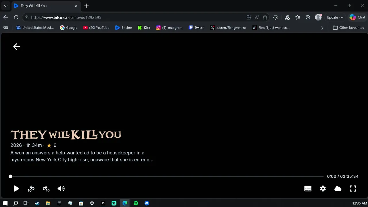
Task: Mute the player volume speaker icon
Action: [x=61, y=189]
